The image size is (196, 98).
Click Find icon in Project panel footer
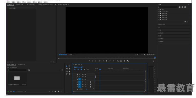point(53,92)
